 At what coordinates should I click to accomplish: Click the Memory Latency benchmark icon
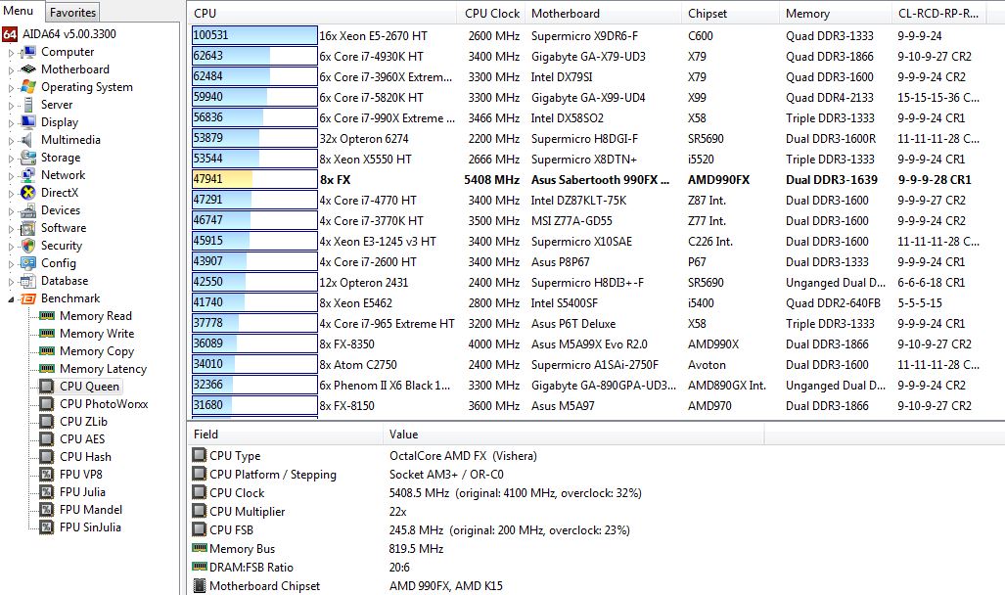click(x=47, y=369)
